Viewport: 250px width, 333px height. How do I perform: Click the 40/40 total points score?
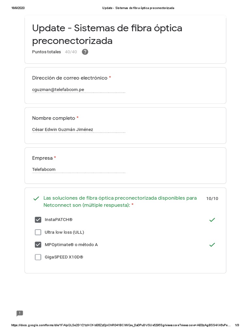(x=71, y=52)
